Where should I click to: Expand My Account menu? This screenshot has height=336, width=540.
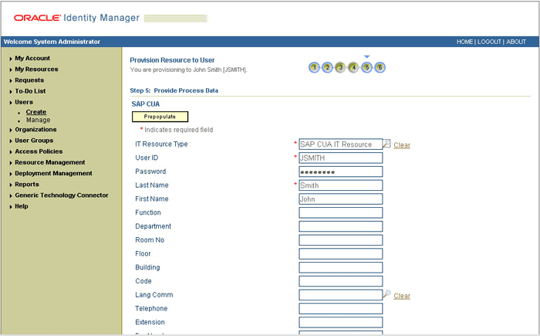coord(32,58)
